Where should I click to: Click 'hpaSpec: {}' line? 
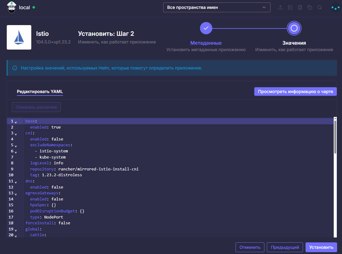tap(43, 205)
